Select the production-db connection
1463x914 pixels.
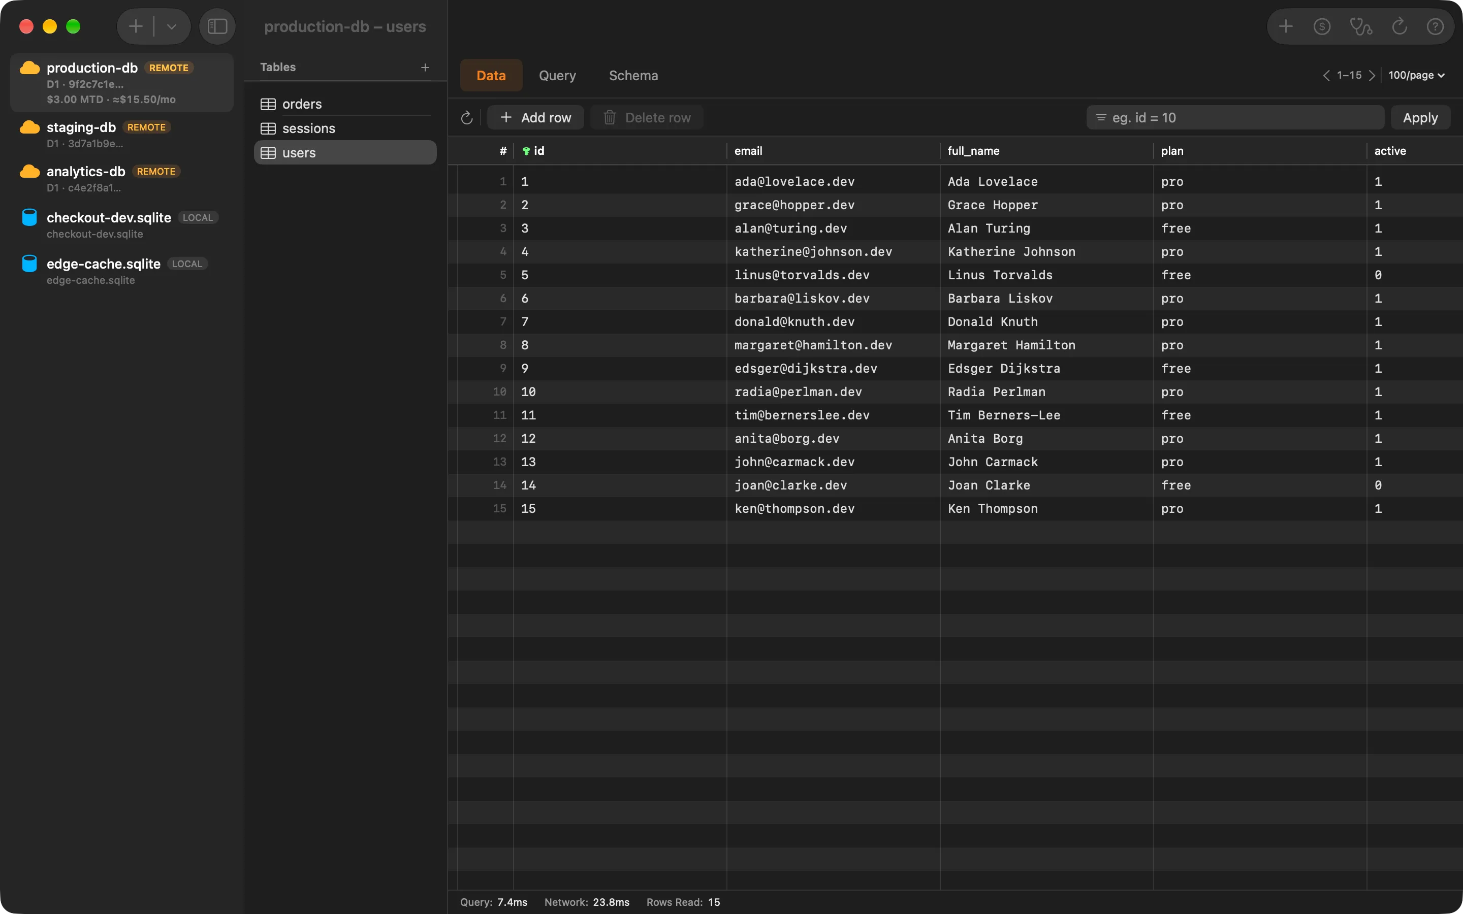(122, 83)
